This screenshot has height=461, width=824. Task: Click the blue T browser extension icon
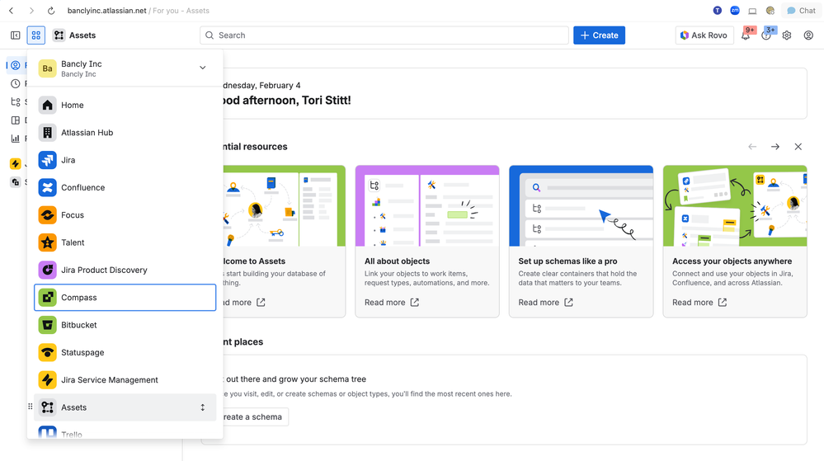point(717,11)
